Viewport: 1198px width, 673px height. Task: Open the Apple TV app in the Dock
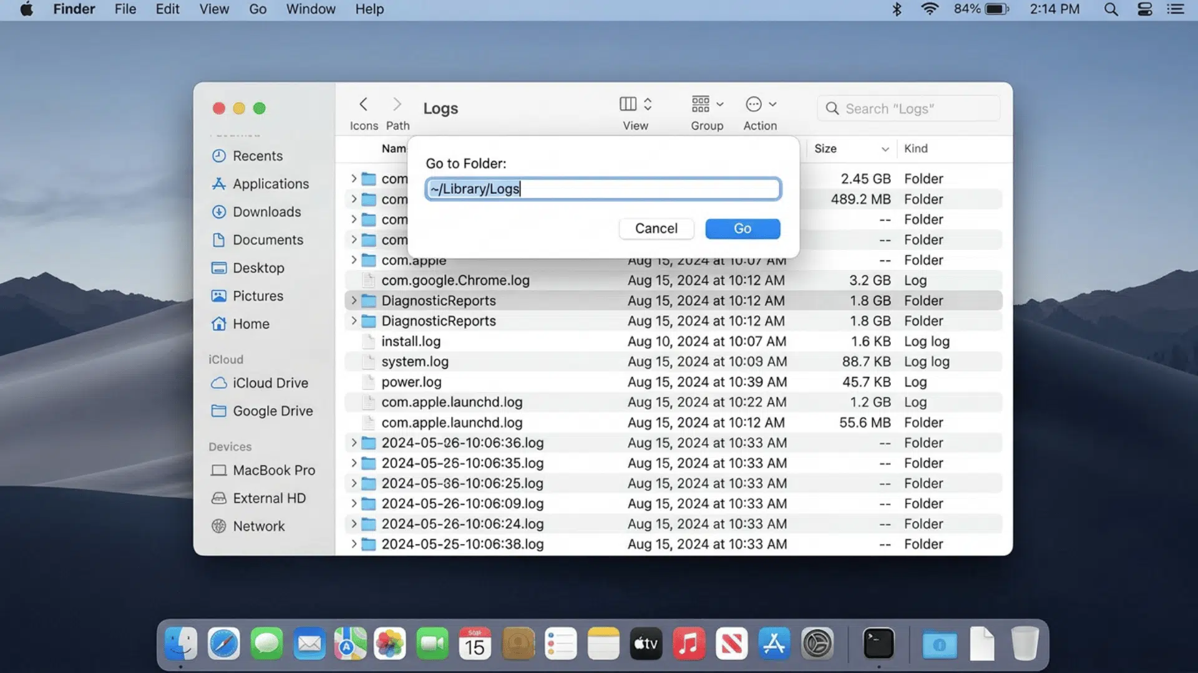pos(646,644)
